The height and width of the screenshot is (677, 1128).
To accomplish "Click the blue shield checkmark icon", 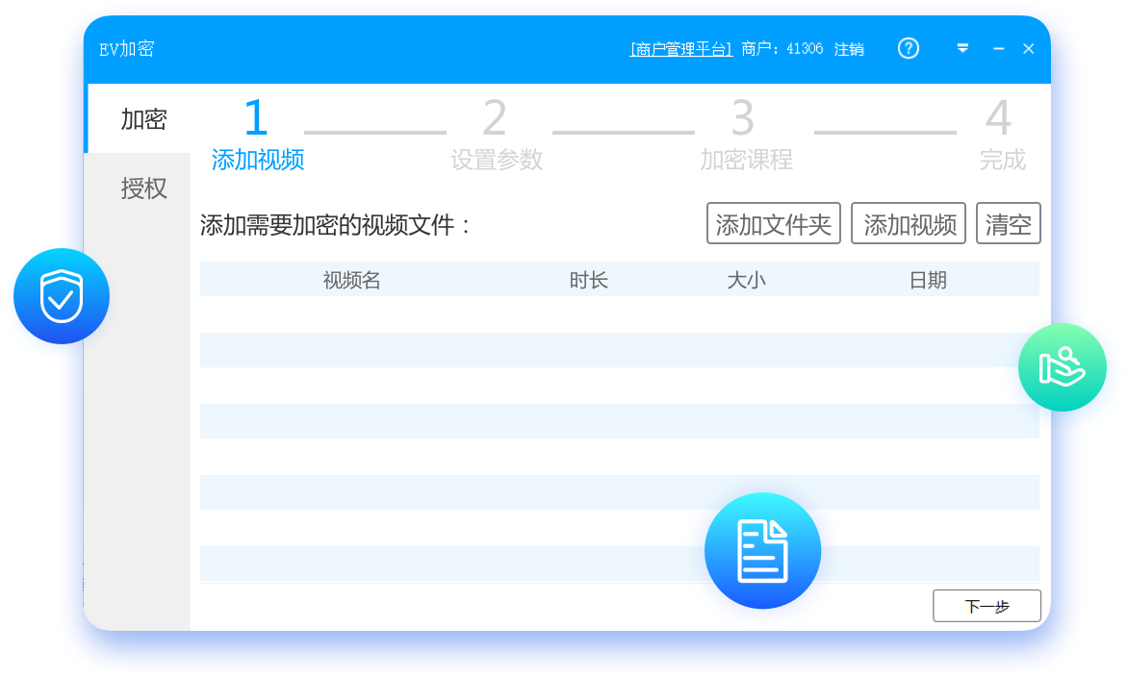I will (61, 297).
